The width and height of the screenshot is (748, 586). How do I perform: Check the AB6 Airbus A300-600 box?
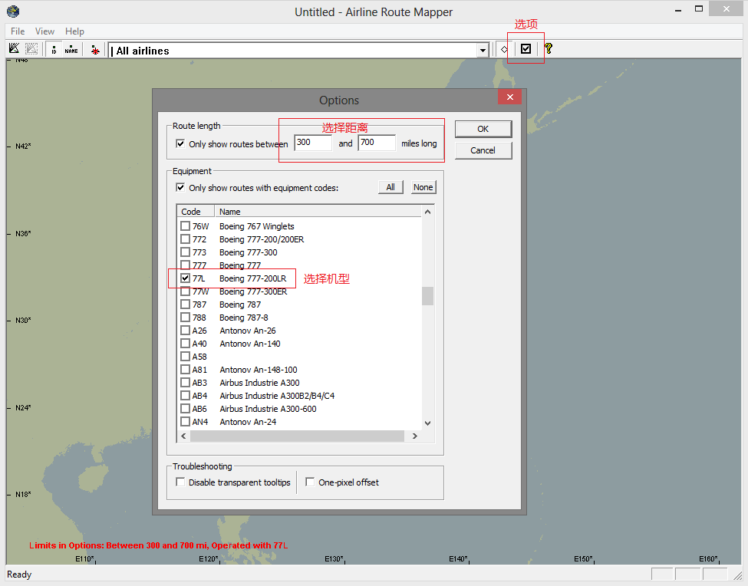point(185,408)
